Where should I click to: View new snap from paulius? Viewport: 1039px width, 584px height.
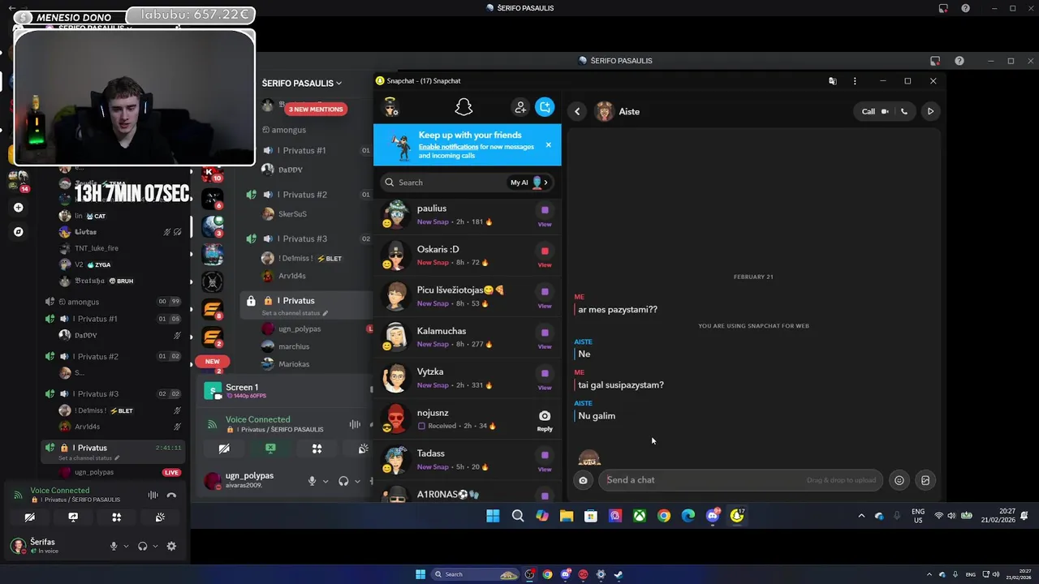pos(545,216)
